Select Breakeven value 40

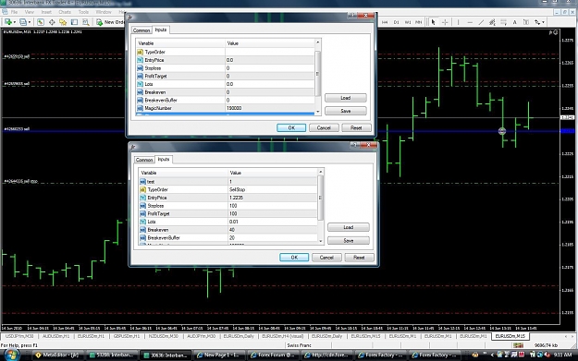click(x=273, y=230)
